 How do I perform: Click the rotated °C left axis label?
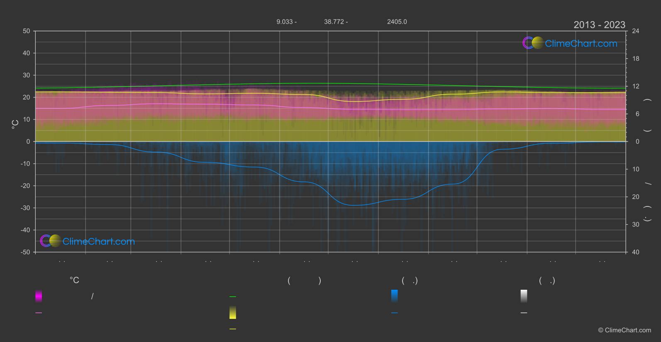coord(15,124)
